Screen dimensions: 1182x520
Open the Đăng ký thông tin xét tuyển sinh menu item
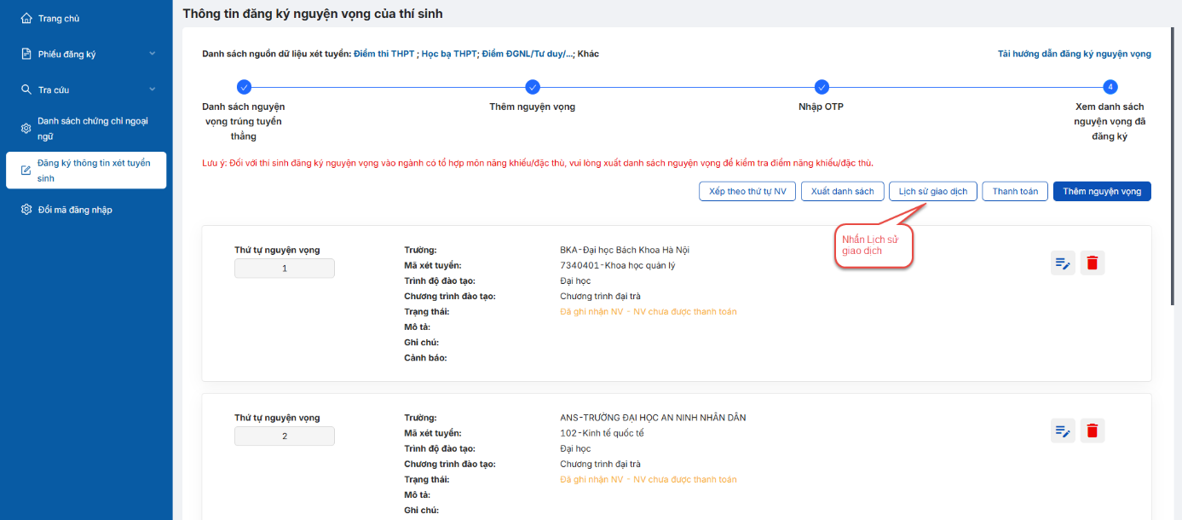(x=86, y=170)
